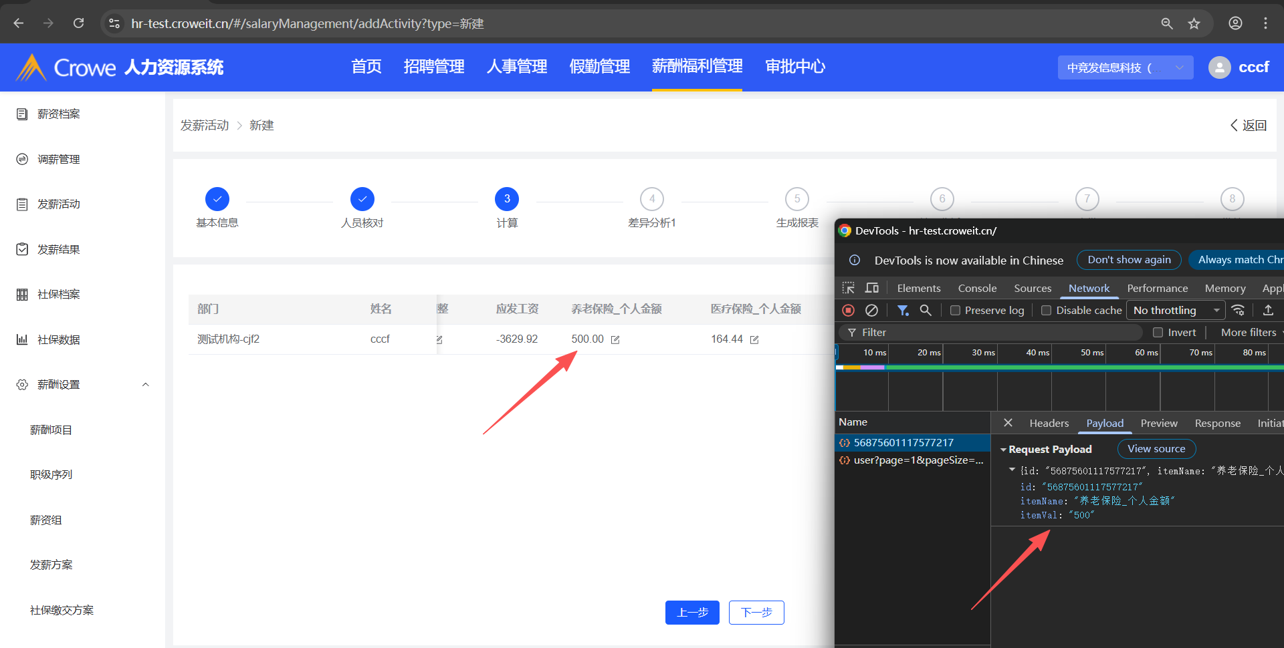Select the inspect element picker icon
Viewport: 1284px width, 648px height.
[848, 288]
